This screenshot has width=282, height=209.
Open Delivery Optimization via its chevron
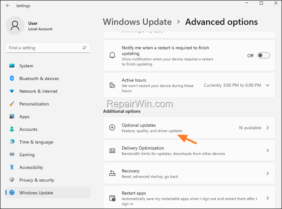coord(268,151)
